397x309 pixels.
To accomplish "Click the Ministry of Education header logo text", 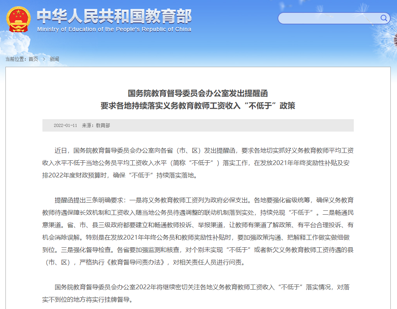I will (114, 16).
